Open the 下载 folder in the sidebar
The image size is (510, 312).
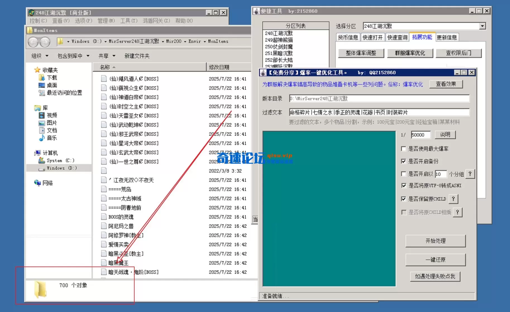(51, 78)
